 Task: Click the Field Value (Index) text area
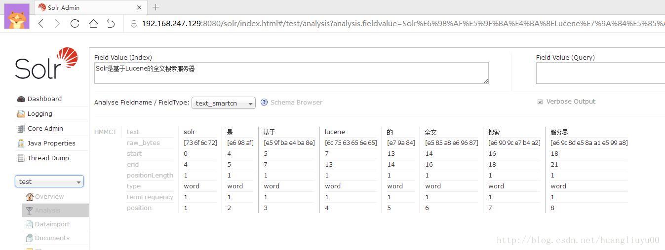[291, 73]
